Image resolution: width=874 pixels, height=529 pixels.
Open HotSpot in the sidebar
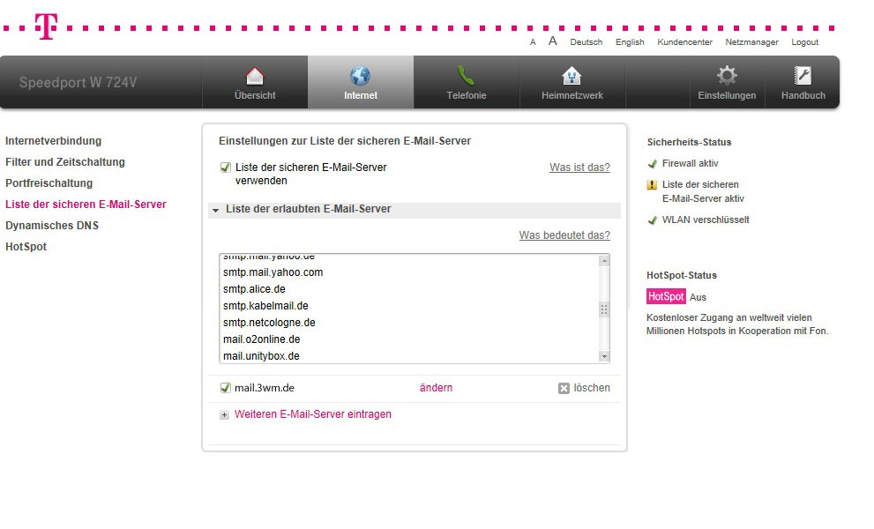26,247
